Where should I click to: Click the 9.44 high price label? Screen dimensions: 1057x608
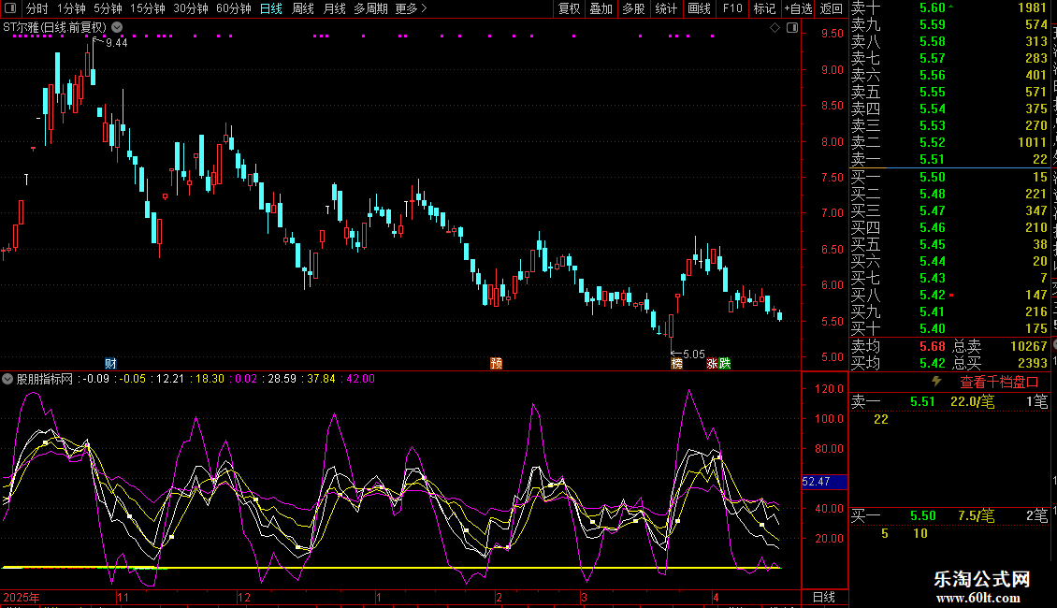click(117, 42)
